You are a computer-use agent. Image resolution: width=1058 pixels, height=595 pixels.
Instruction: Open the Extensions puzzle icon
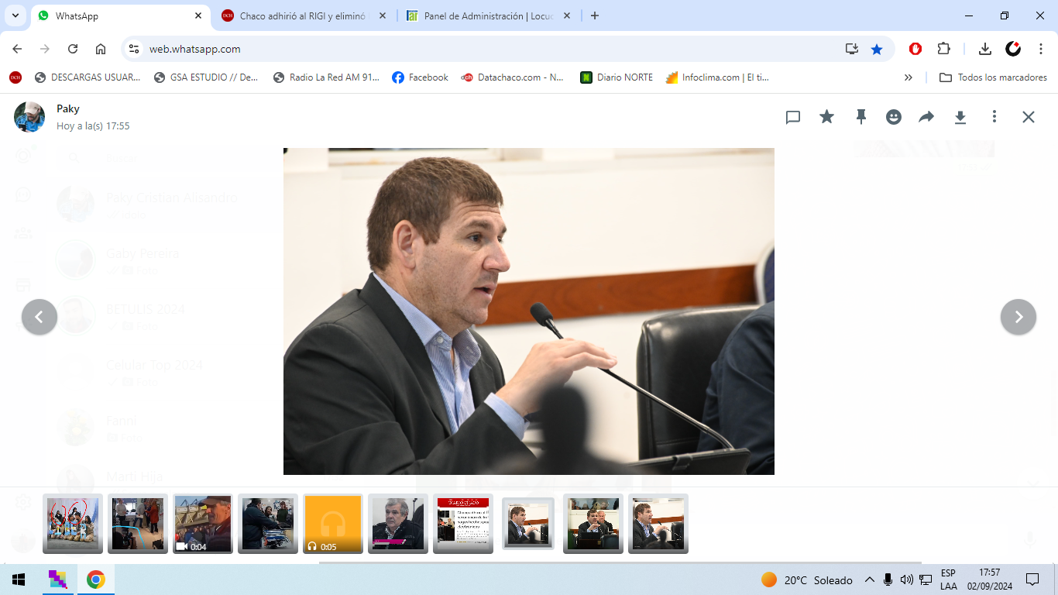943,49
